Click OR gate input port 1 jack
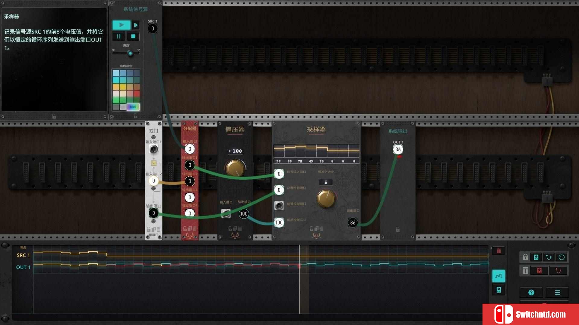The image size is (579, 325). (153, 149)
